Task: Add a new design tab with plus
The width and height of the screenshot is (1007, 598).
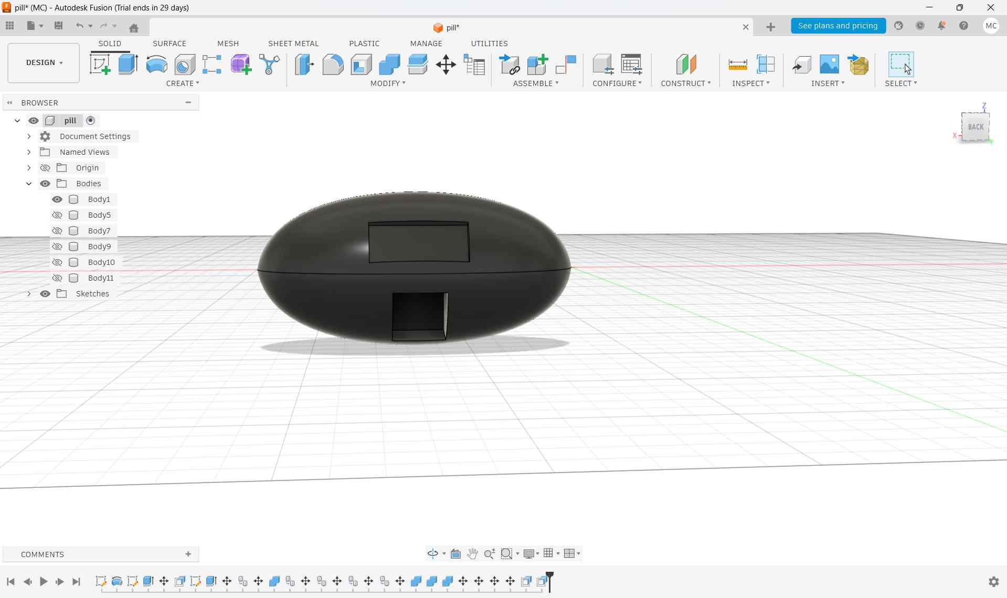Action: [770, 27]
